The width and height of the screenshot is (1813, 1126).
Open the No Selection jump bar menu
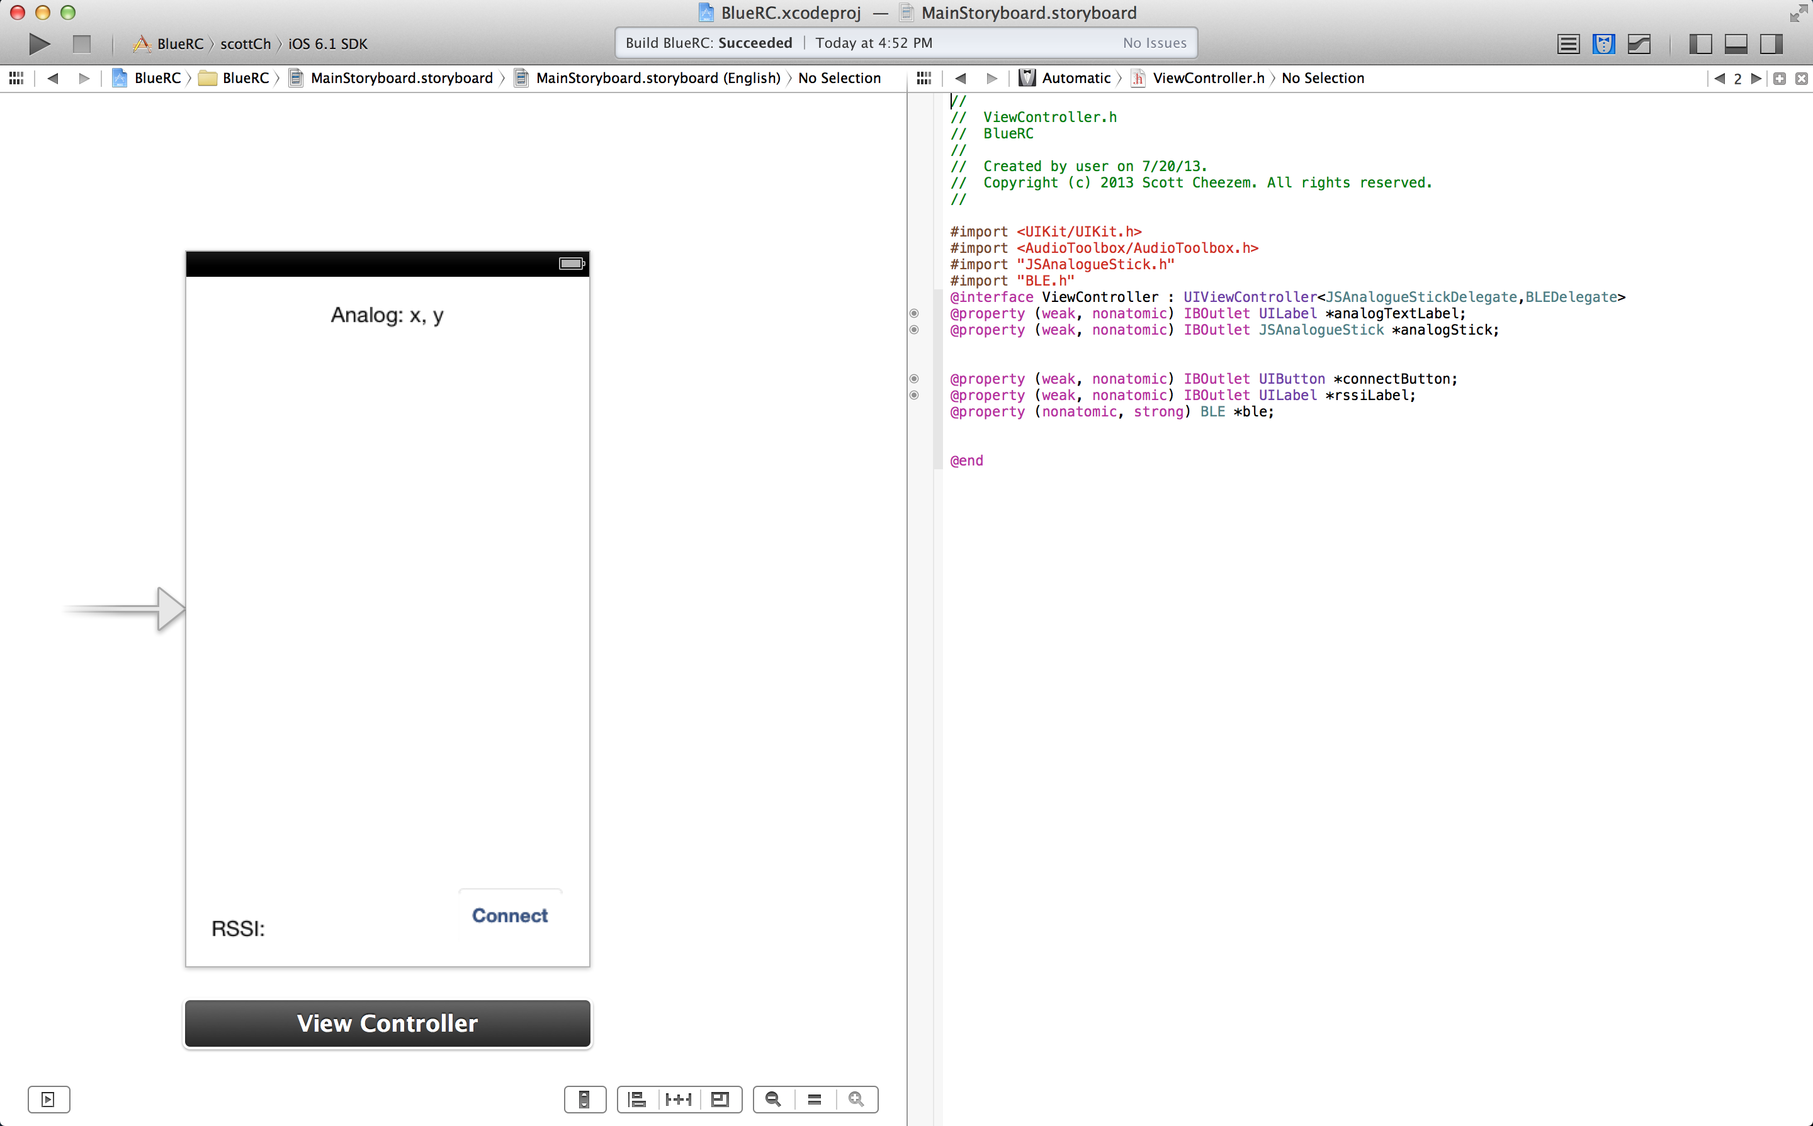coord(840,77)
